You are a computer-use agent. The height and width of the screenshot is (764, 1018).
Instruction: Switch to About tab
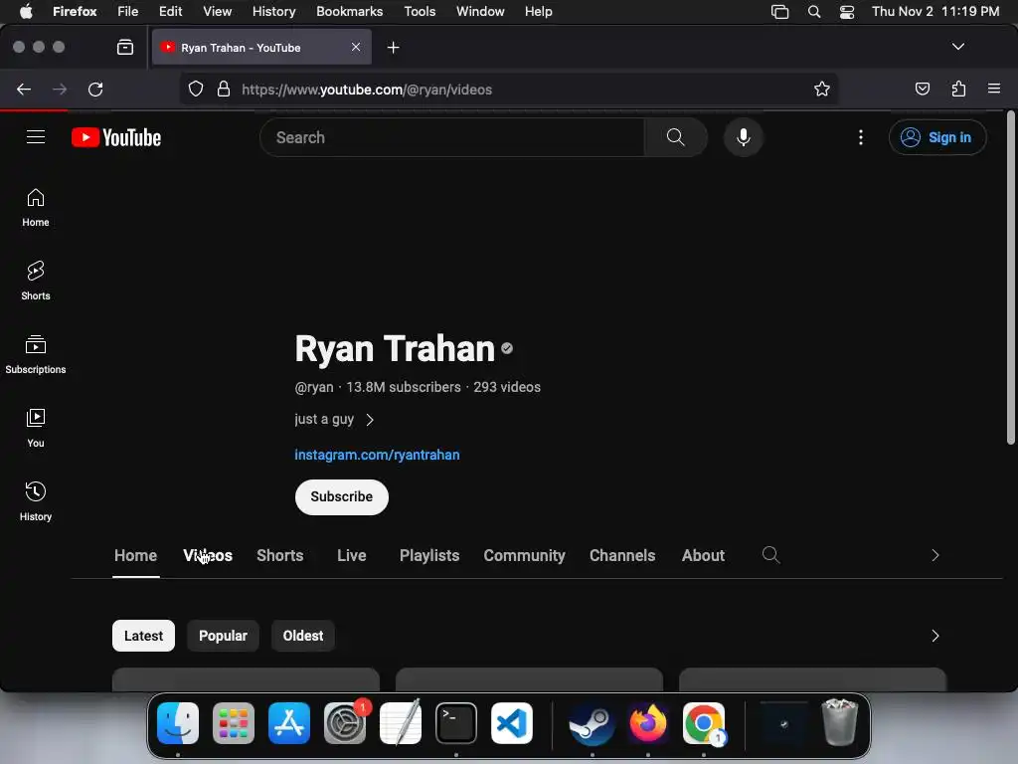703,555
